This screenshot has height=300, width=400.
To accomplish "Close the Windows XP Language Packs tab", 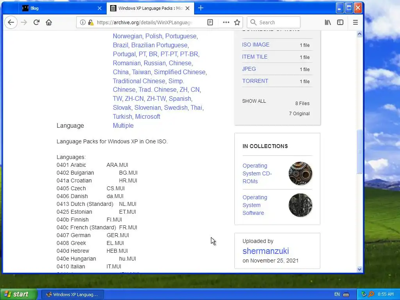I will click(187, 8).
